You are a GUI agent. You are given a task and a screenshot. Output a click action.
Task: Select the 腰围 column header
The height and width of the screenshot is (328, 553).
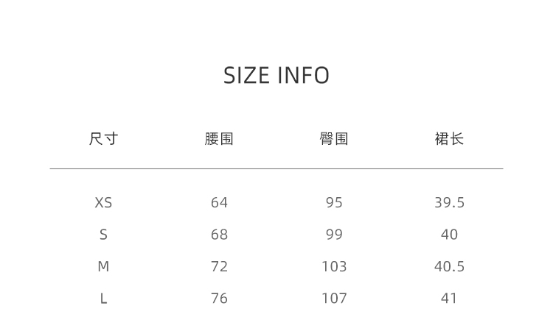(x=219, y=139)
